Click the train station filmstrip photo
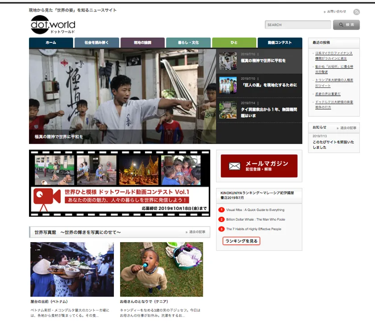 tap(54, 170)
